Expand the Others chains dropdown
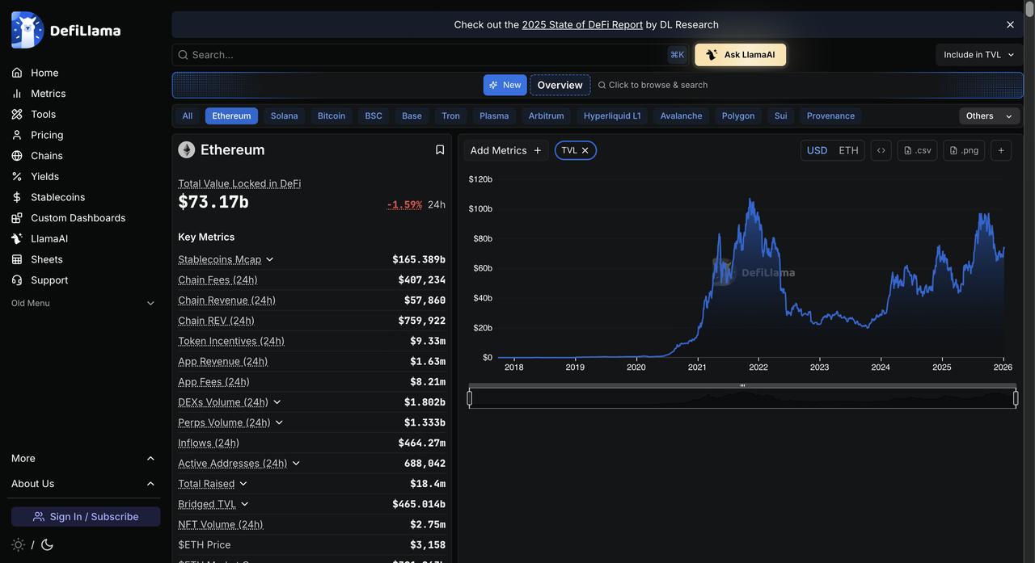 pyautogui.click(x=989, y=116)
